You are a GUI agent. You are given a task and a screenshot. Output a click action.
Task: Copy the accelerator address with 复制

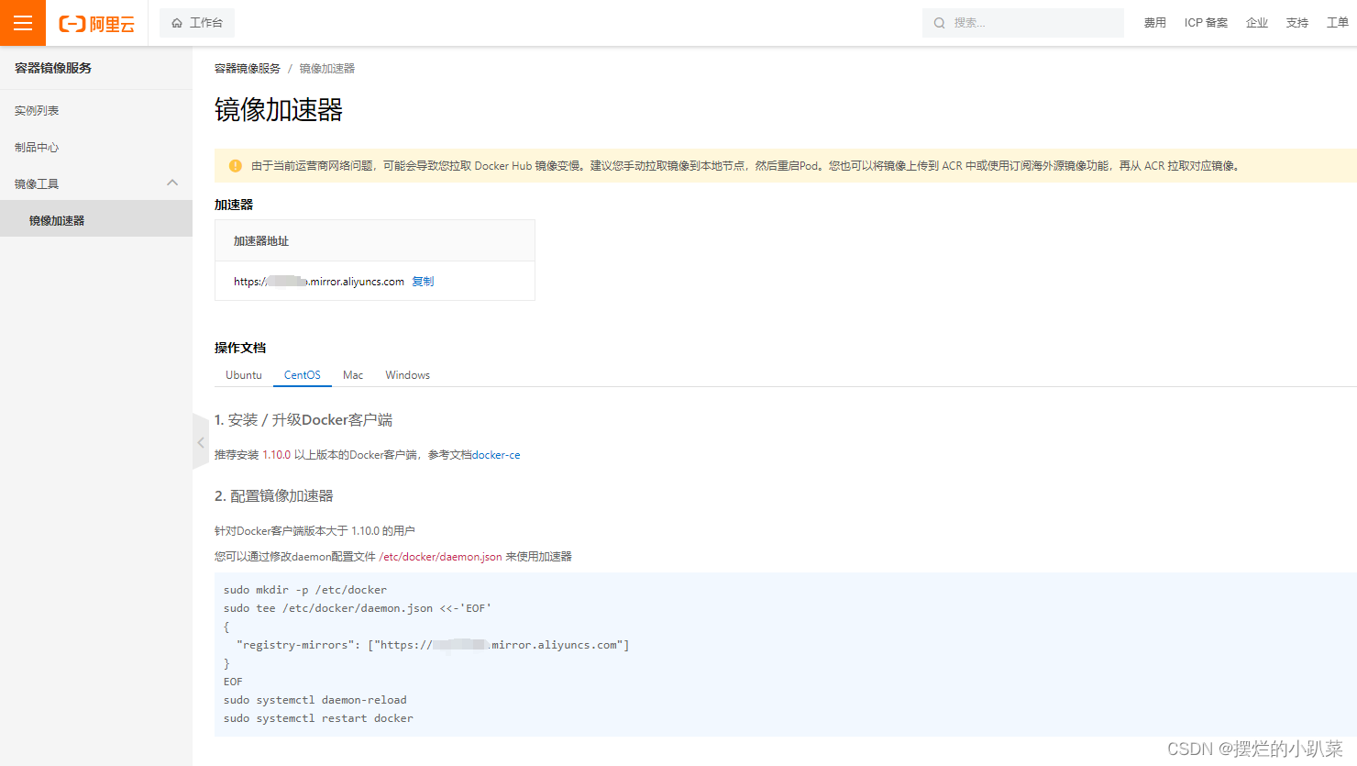pos(423,282)
